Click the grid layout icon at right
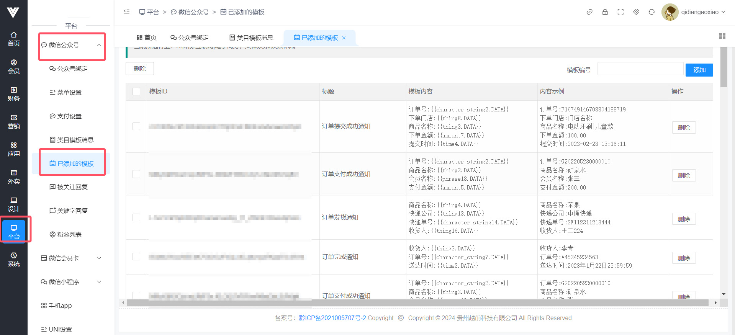 [x=722, y=36]
